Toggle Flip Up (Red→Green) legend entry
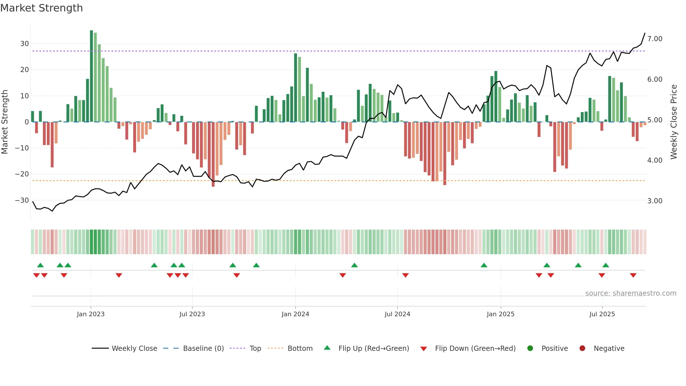The width and height of the screenshot is (686, 386). click(366, 348)
